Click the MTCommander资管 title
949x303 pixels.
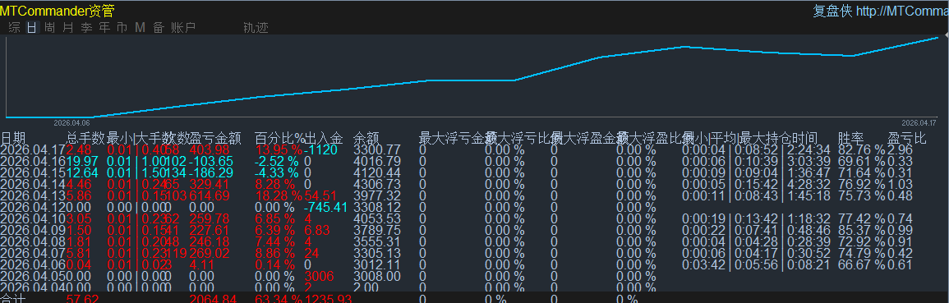pyautogui.click(x=57, y=11)
